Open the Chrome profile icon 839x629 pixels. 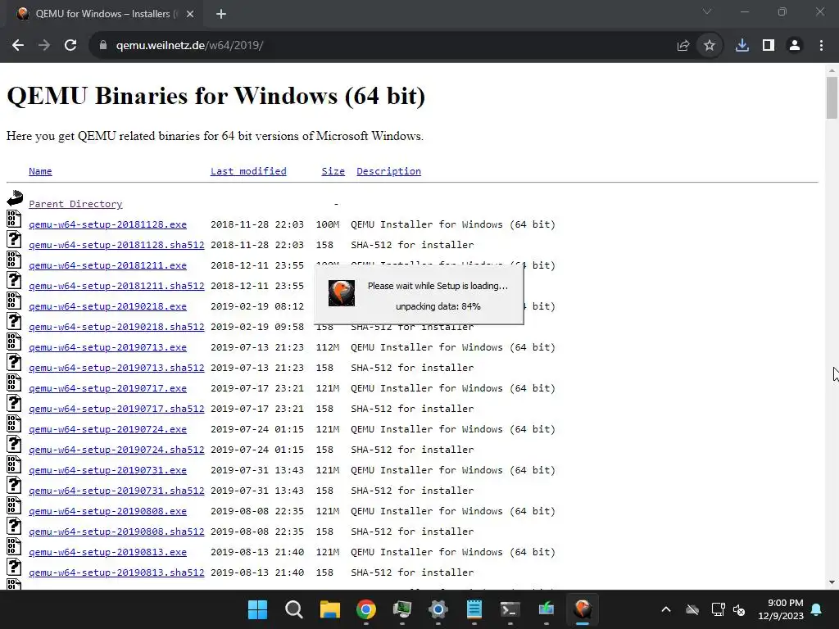(795, 46)
